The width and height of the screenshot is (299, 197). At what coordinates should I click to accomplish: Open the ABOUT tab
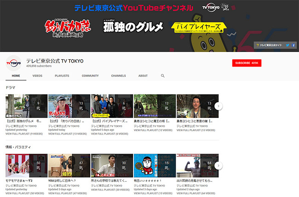pos(143,76)
